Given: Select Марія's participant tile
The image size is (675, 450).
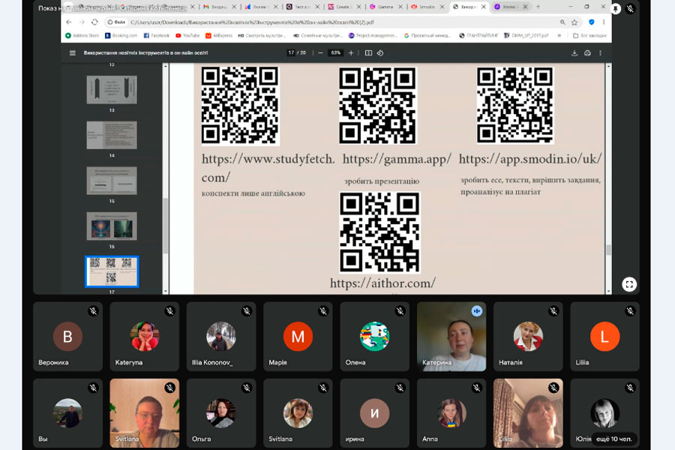Looking at the screenshot, I should (298, 336).
